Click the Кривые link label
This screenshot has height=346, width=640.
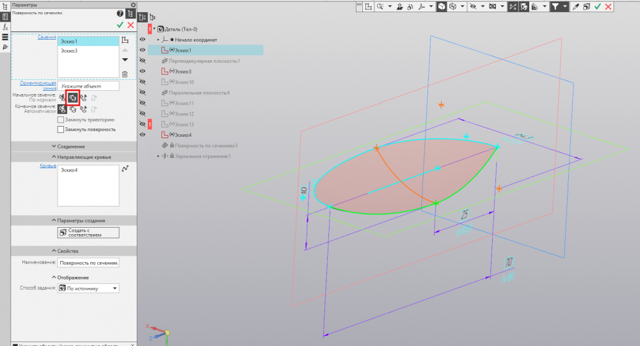[47, 166]
